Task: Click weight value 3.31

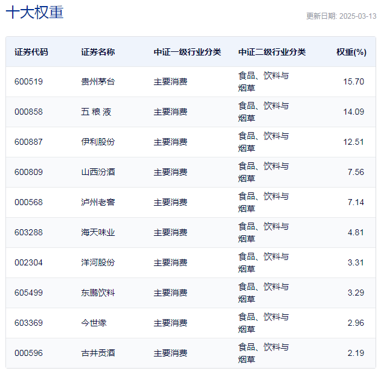Action: [356, 262]
